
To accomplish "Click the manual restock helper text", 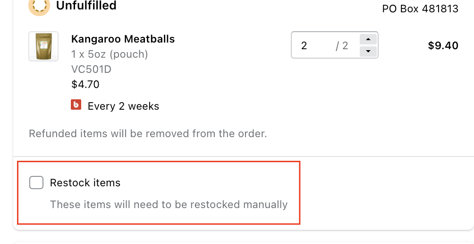I will pyautogui.click(x=169, y=205).
